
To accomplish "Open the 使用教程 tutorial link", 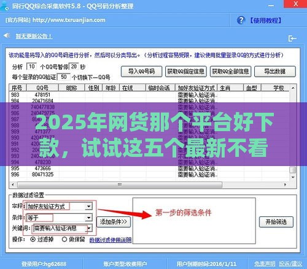I will pyautogui.click(x=265, y=20).
